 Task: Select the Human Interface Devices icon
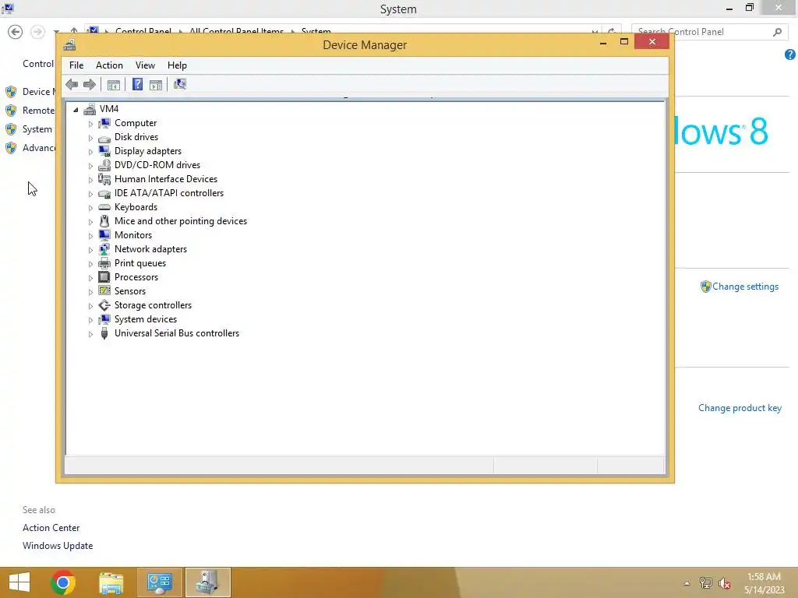pos(104,179)
